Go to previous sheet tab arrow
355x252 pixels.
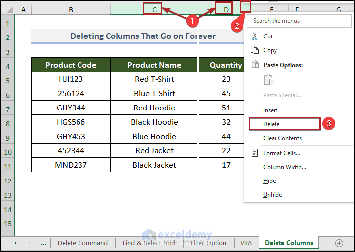coord(15,243)
